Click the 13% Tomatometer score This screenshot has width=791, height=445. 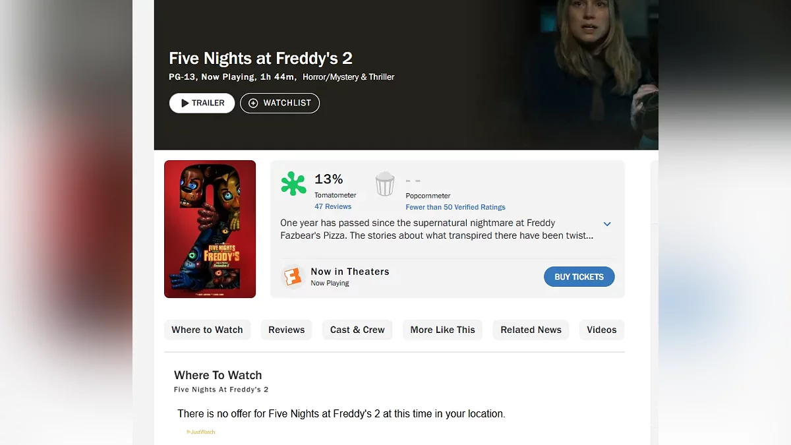point(328,179)
